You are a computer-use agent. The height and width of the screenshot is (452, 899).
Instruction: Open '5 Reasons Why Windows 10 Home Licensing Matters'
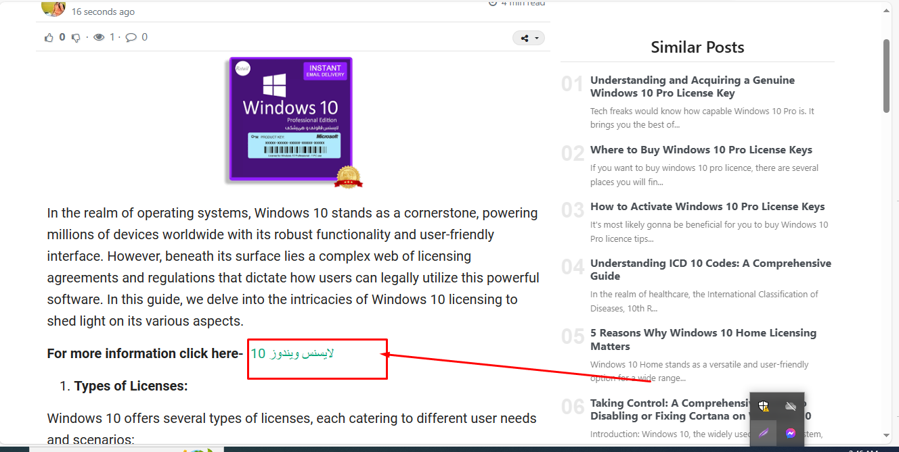point(703,340)
